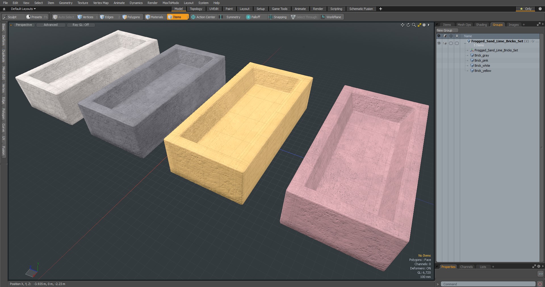Maximize the viewport with the yellow arrows icon
The image size is (545, 287).
(x=419, y=25)
